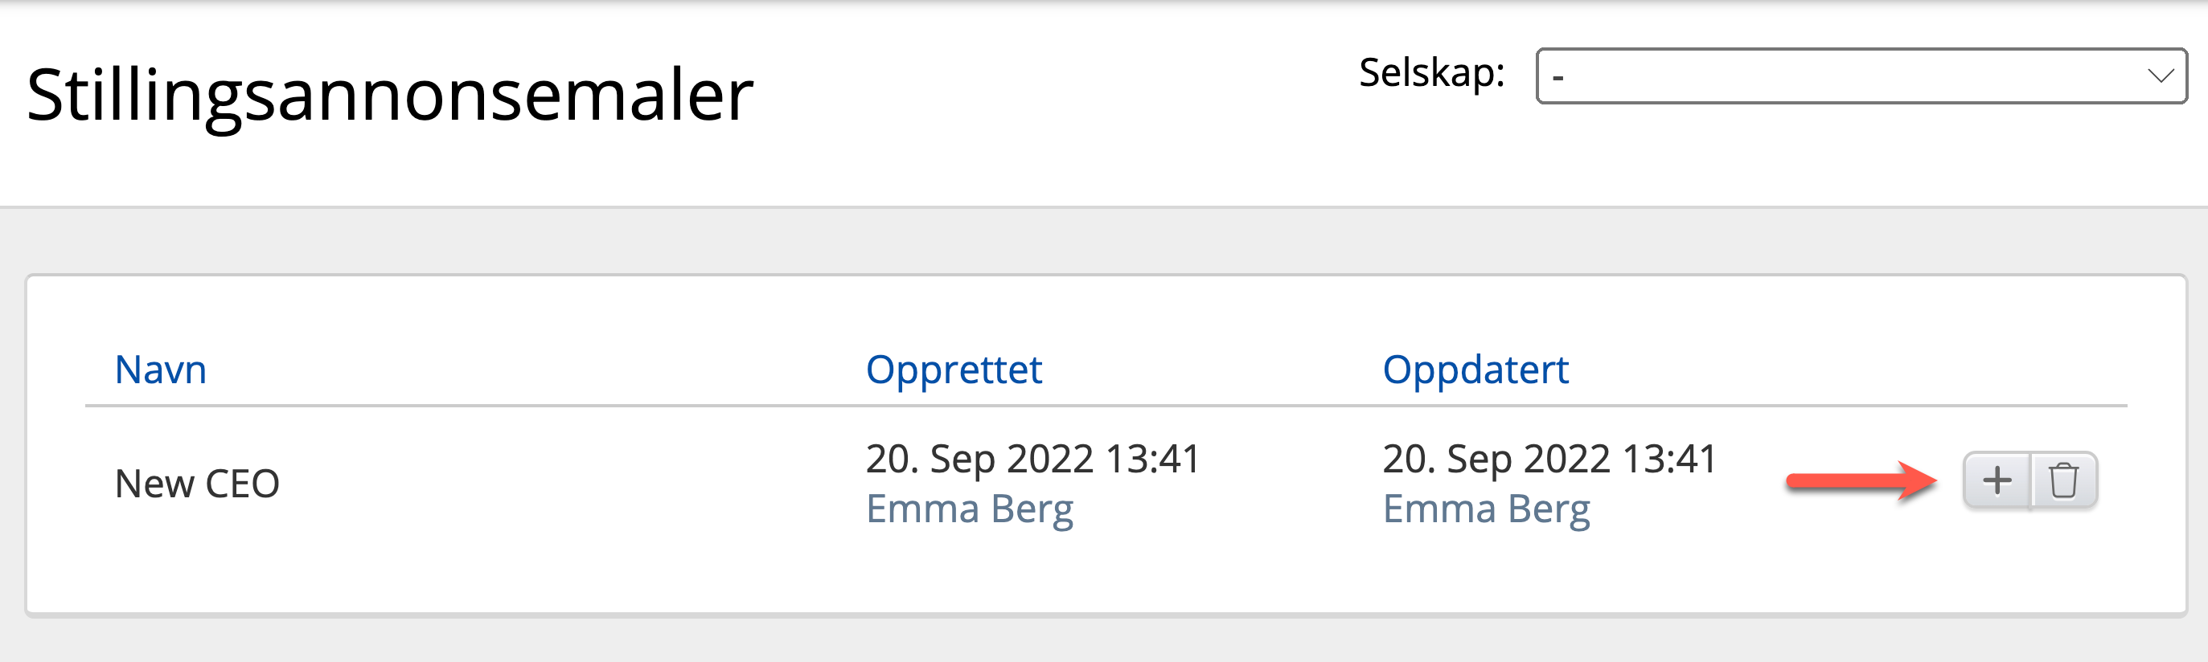Click empty space between New CEO and Opprettet date
The image size is (2208, 662).
point(566,484)
